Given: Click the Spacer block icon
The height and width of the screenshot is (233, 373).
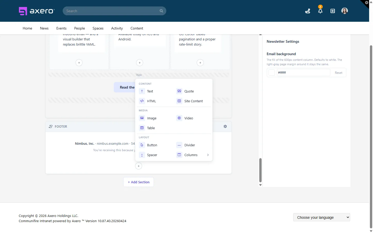Looking at the screenshot, I should (x=142, y=155).
